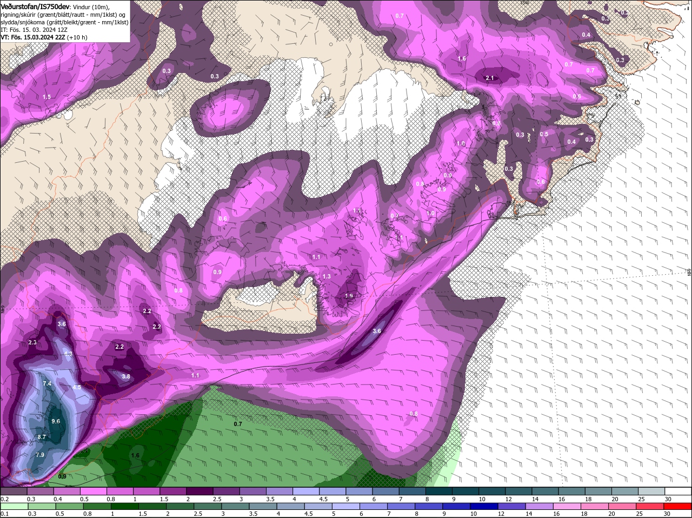The image size is (692, 518).
Task: Select rain legend swatch between 20 and 25
Action: pos(622,507)
